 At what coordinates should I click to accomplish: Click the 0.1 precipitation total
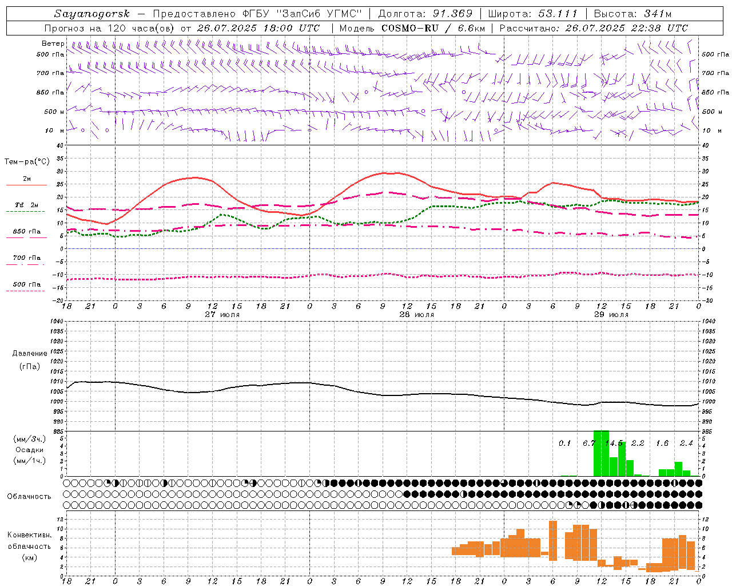[x=565, y=444]
